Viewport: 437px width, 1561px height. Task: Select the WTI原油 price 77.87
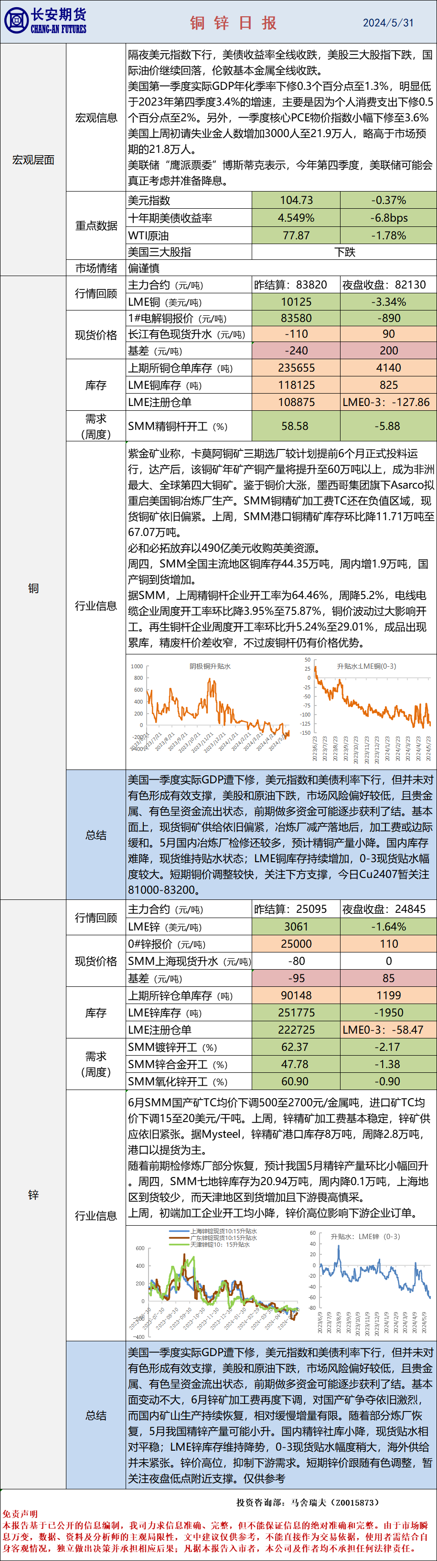point(296,235)
